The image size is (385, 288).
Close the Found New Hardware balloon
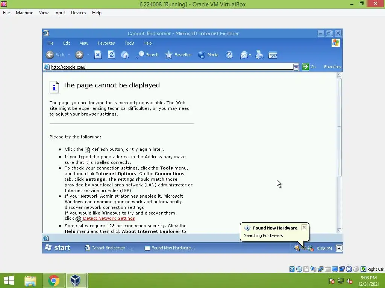tap(304, 227)
